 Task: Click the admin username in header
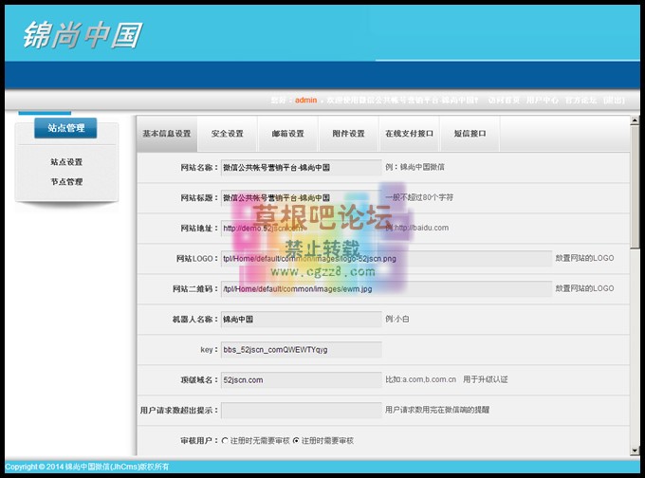tap(305, 101)
